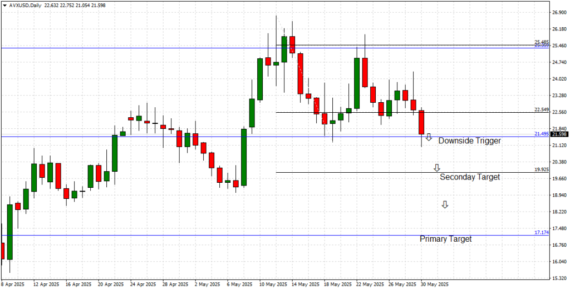Click the 22 May 2025 date label
The image size is (570, 290).
pyautogui.click(x=370, y=284)
